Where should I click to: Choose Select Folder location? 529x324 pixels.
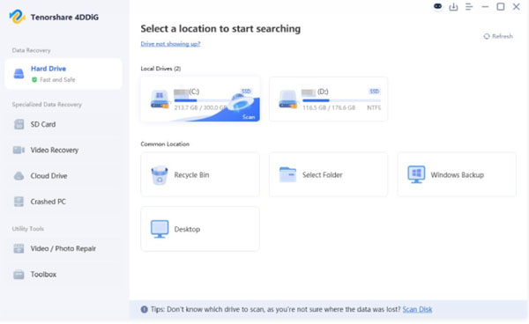[328, 174]
